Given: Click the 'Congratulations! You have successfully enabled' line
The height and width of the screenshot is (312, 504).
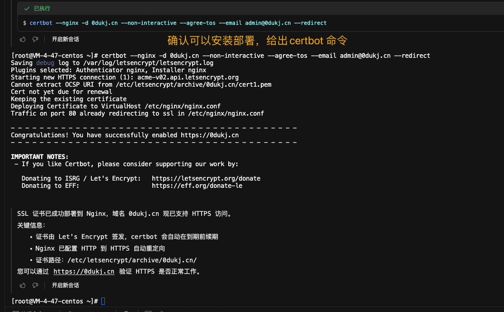Looking at the screenshot, I should 125,135.
